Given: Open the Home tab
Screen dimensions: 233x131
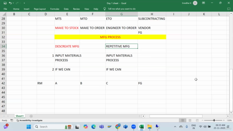Looking at the screenshot, I should (x=16, y=9).
